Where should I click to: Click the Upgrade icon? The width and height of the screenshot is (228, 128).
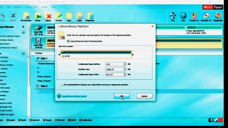pos(218,16)
